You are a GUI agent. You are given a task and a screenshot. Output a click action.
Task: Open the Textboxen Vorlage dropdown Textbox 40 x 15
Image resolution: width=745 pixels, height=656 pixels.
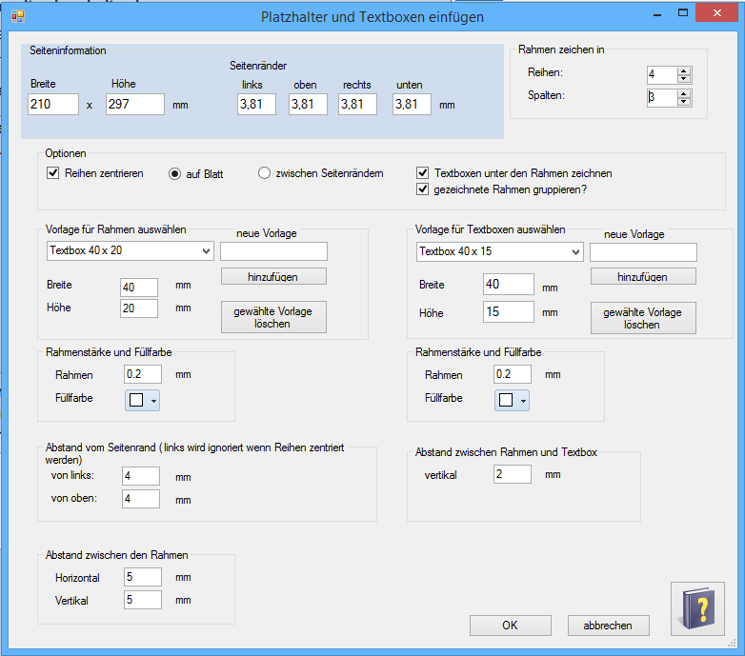(x=500, y=251)
